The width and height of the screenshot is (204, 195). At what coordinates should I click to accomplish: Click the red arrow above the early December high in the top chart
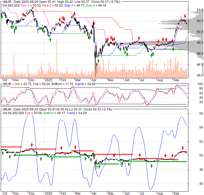tap(32, 8)
